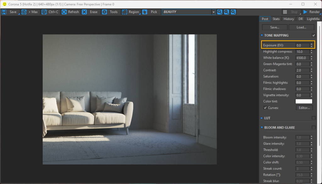Click the Pick hand icon

tap(145, 12)
